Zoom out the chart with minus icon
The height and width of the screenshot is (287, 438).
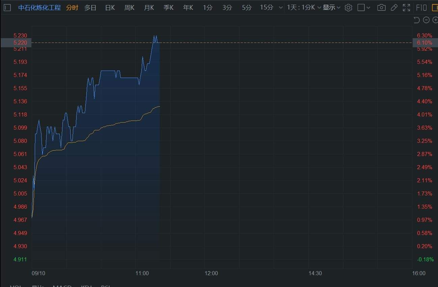(x=426, y=20)
